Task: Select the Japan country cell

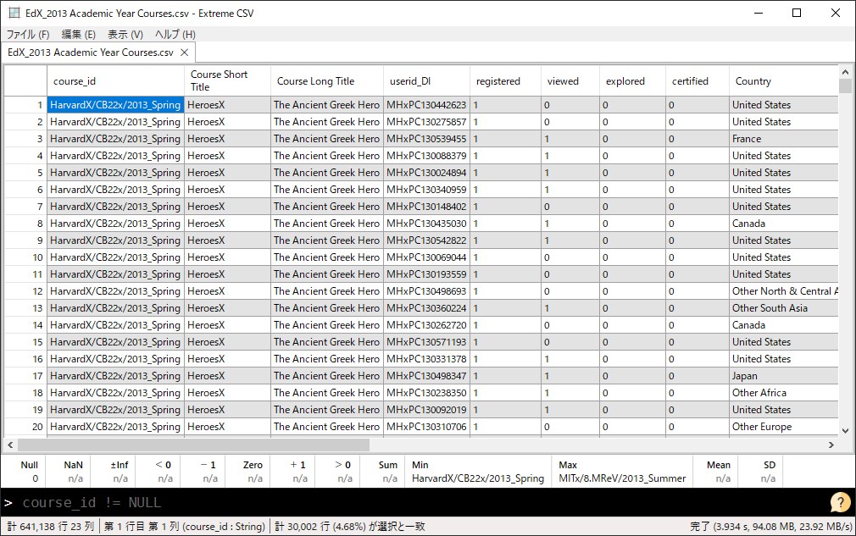Action: (x=784, y=376)
